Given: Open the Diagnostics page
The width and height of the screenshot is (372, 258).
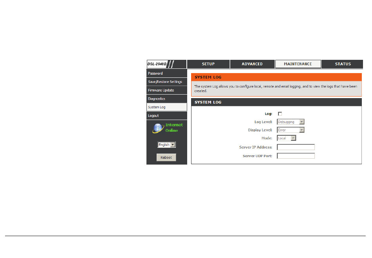Looking at the screenshot, I should pyautogui.click(x=166, y=99).
